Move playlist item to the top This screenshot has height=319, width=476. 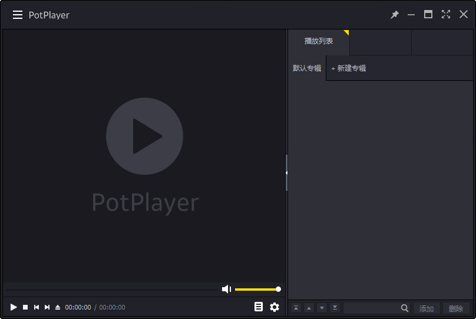(296, 308)
